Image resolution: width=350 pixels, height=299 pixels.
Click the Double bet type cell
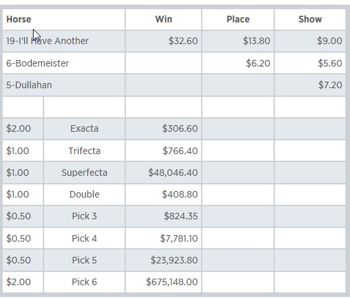click(84, 194)
